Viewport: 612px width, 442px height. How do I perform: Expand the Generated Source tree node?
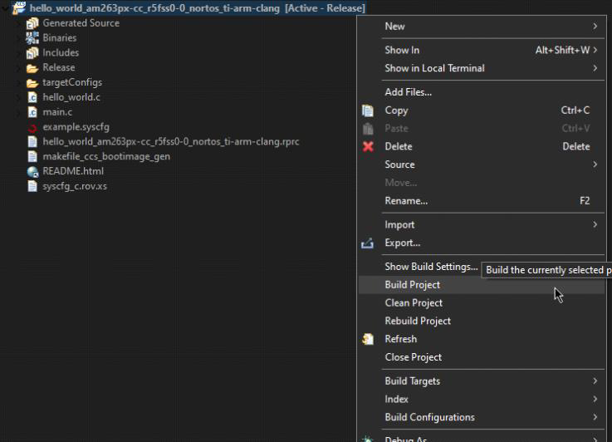click(20, 23)
